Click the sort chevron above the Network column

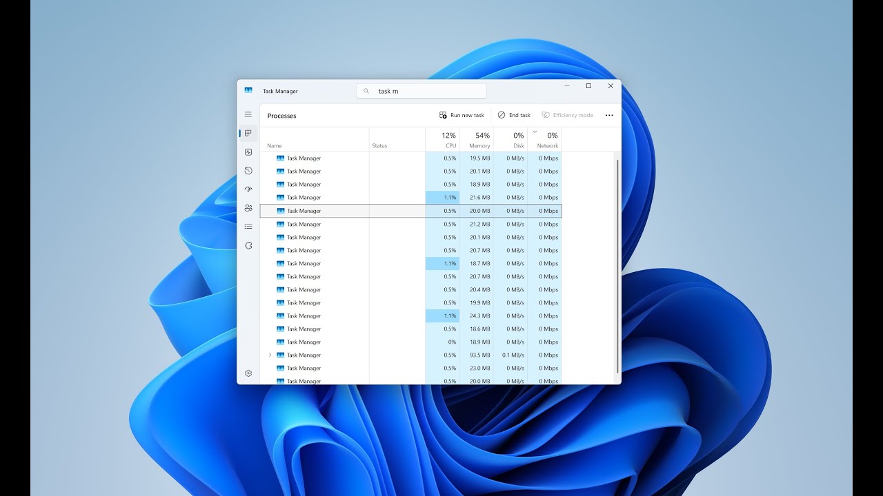tap(535, 132)
